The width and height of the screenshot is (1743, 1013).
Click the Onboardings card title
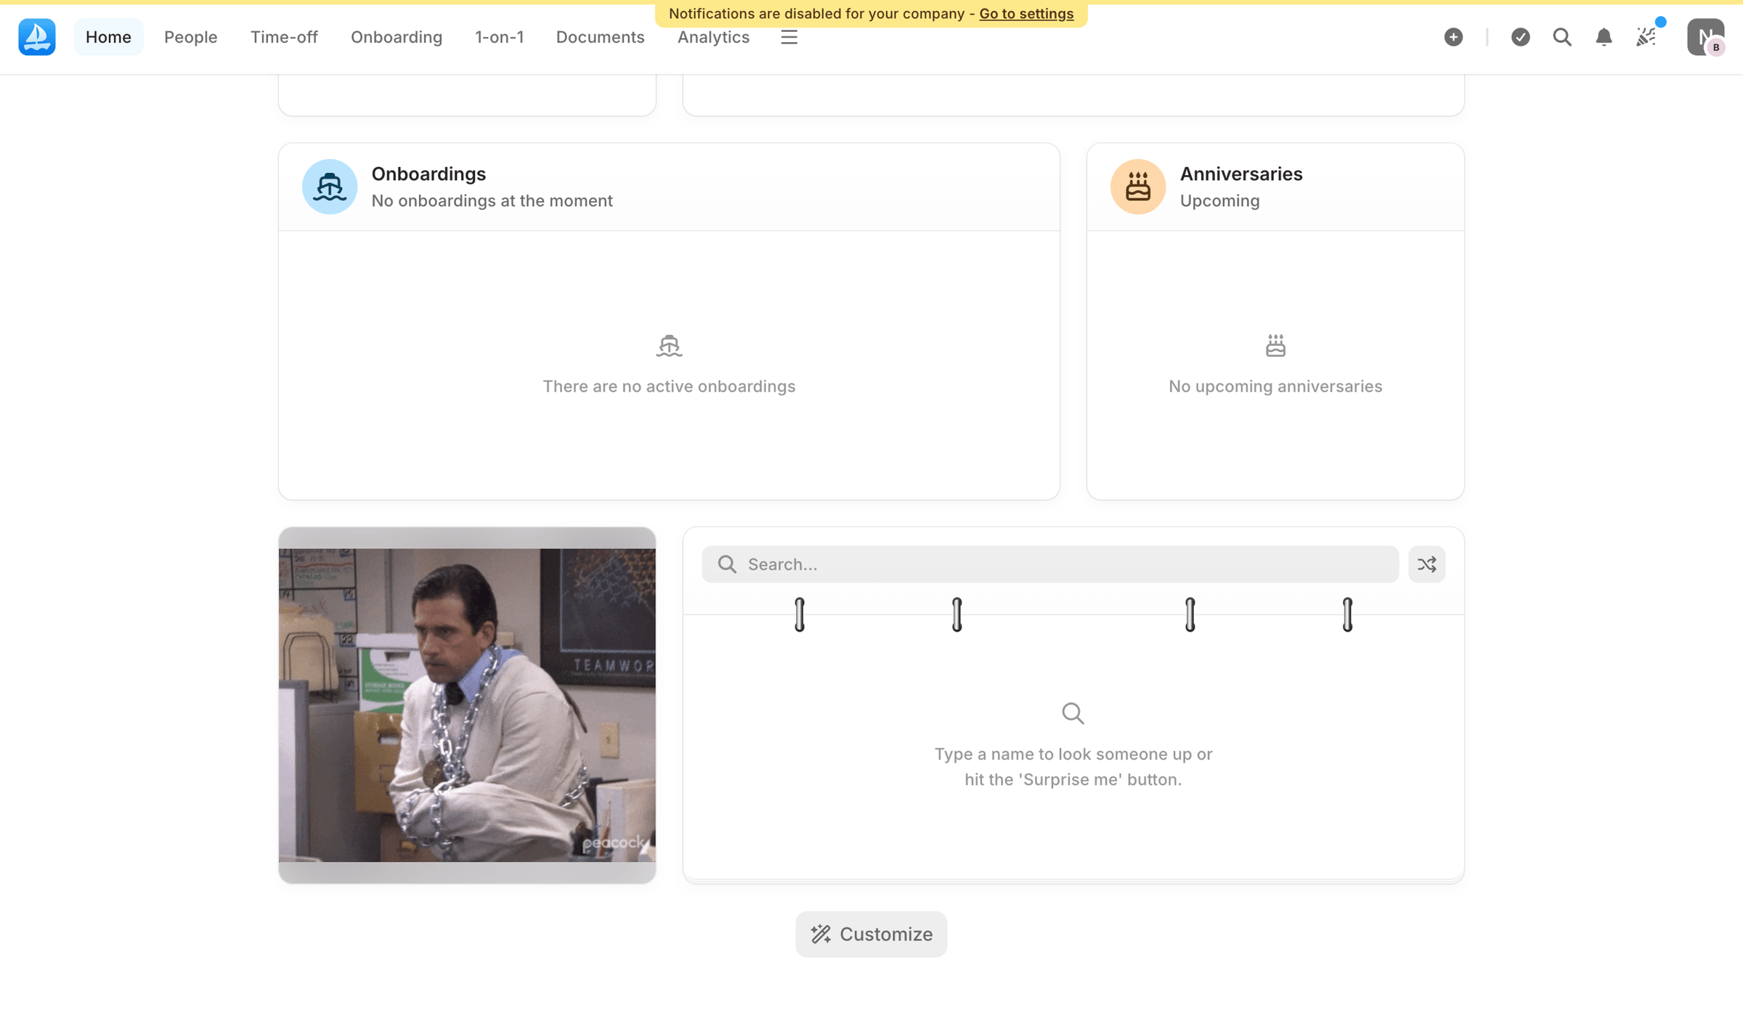pyautogui.click(x=428, y=174)
